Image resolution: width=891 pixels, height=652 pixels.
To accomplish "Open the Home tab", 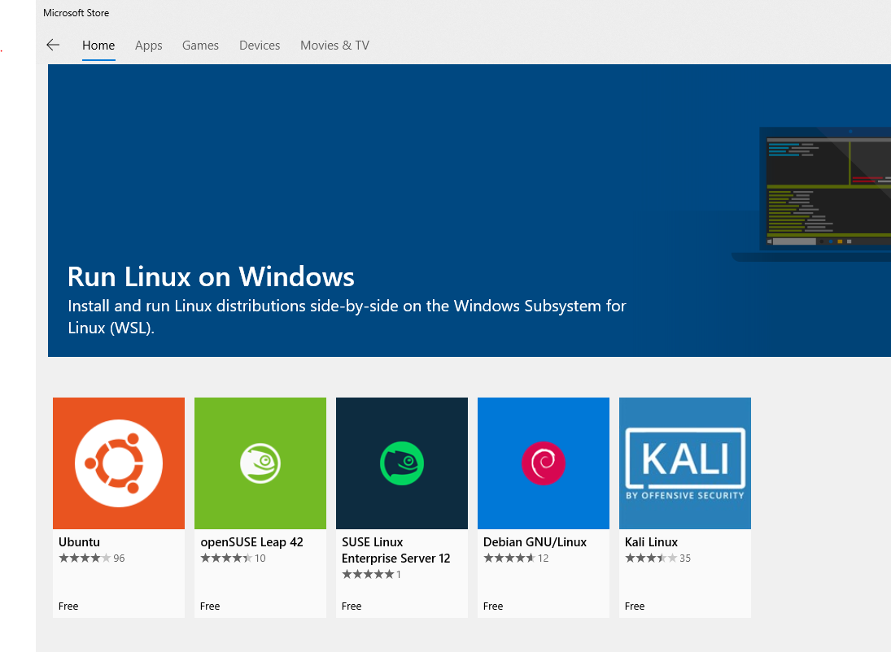I will point(98,46).
